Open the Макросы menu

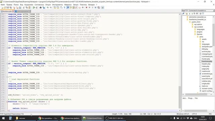68,5
